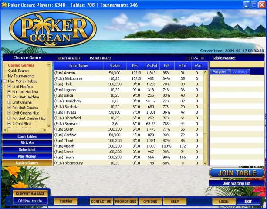Select the (FUN) Bramshaw table row
The image size is (267, 209).
[128, 101]
